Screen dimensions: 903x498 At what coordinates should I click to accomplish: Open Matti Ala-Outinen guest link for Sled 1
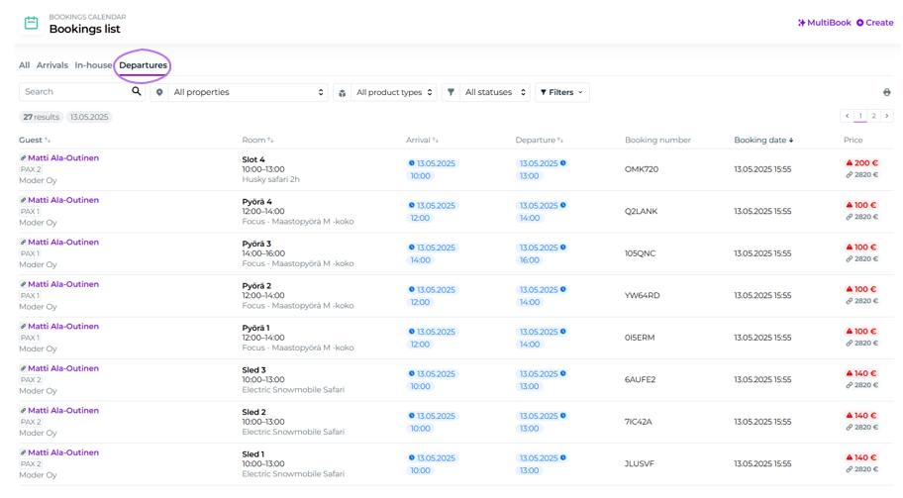click(63, 451)
